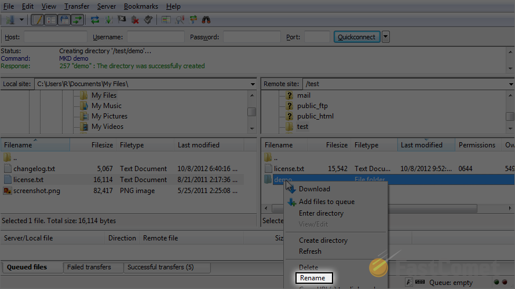Switch to the Failed transfers tab

pos(89,267)
